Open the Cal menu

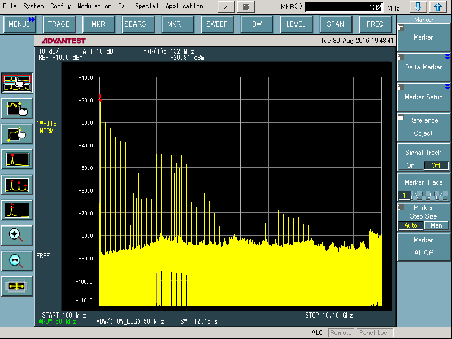[x=123, y=6]
